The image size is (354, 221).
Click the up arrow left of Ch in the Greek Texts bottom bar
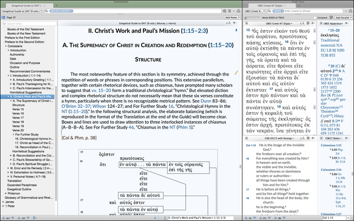coord(261,218)
